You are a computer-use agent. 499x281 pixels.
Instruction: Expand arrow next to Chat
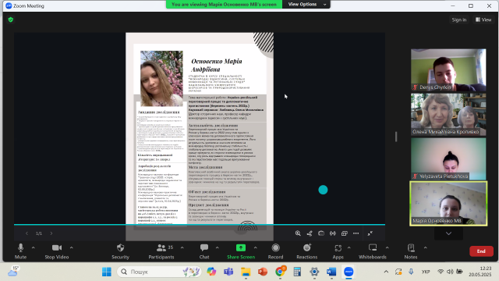(x=217, y=247)
